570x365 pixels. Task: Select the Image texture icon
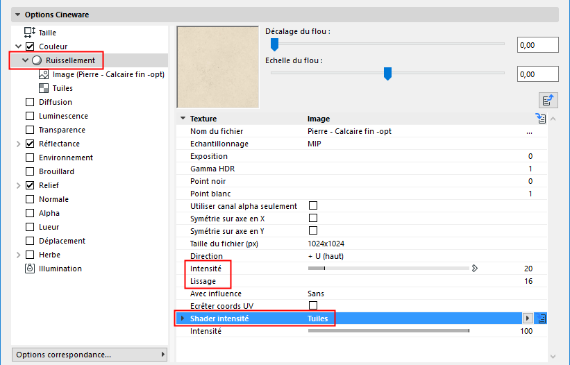tap(44, 74)
